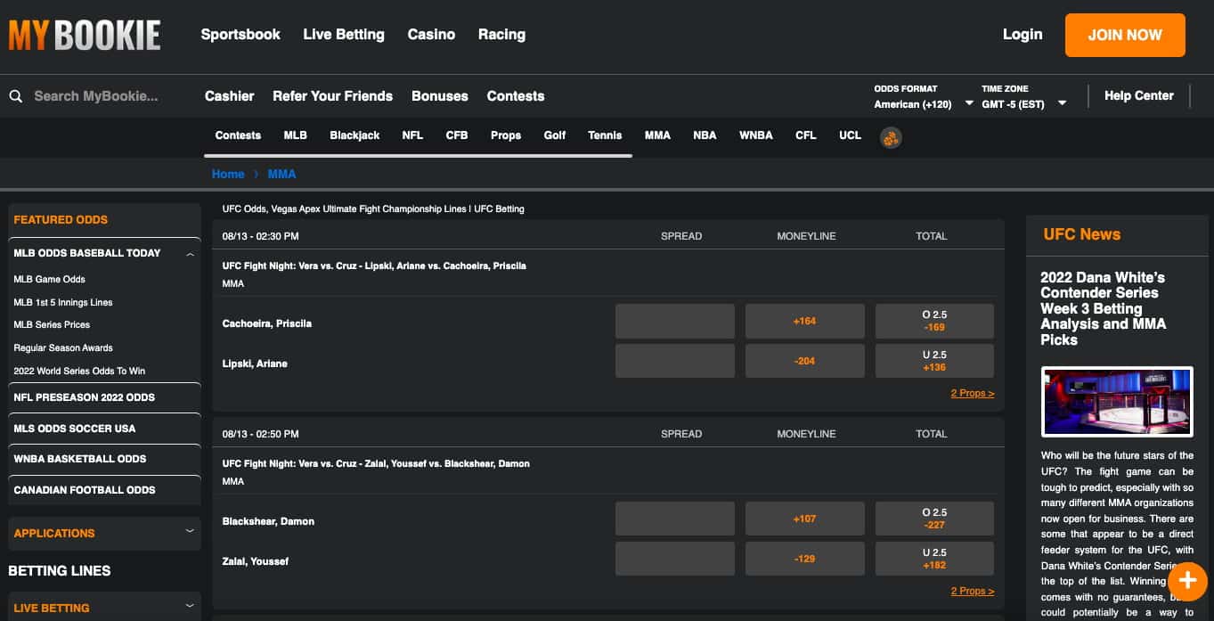Open MLB Series Prices
The width and height of the screenshot is (1214, 621).
pyautogui.click(x=52, y=324)
